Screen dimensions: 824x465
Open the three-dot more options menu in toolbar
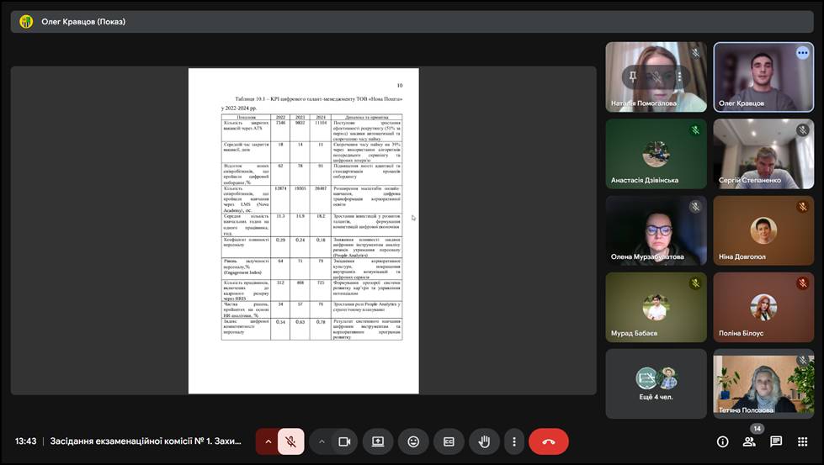tap(513, 441)
